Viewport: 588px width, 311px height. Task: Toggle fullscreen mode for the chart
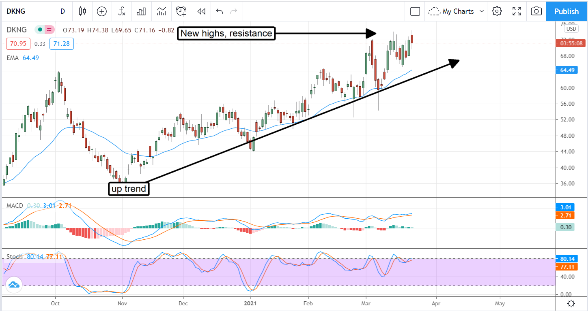[517, 11]
